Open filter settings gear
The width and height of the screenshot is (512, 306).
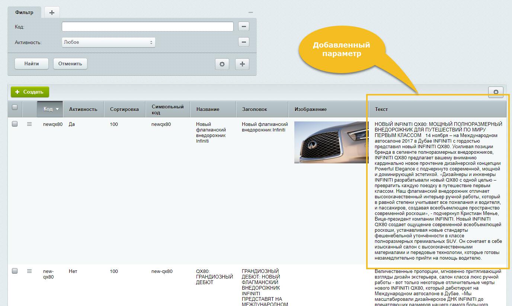pos(222,64)
